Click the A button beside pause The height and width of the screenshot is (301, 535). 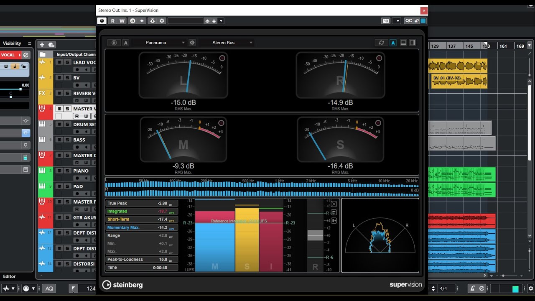tap(126, 43)
